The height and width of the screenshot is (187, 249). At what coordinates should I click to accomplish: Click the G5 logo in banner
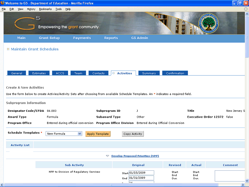27,23
